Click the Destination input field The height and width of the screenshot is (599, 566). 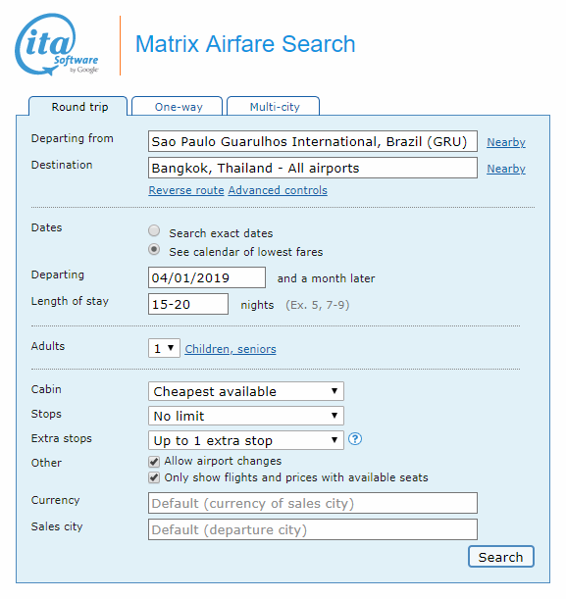(x=313, y=168)
